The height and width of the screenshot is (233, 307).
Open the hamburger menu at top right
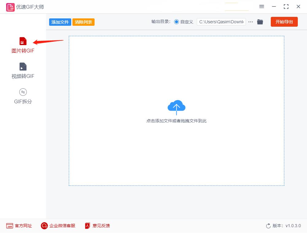[x=262, y=6]
